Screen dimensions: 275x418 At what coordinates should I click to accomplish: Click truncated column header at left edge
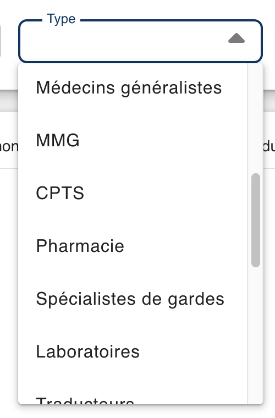click(9, 146)
